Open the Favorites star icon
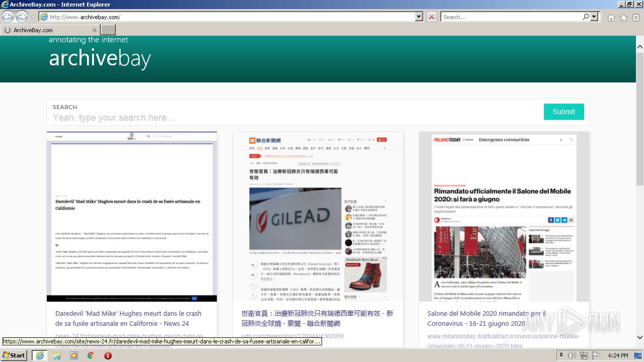 pyautogui.click(x=623, y=18)
